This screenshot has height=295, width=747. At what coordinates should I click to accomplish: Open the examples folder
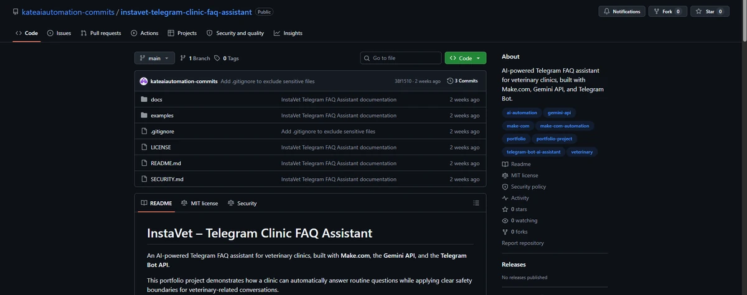pyautogui.click(x=162, y=116)
